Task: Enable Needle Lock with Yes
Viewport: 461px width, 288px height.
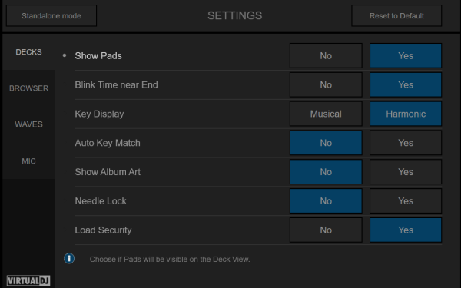Action: (406, 201)
